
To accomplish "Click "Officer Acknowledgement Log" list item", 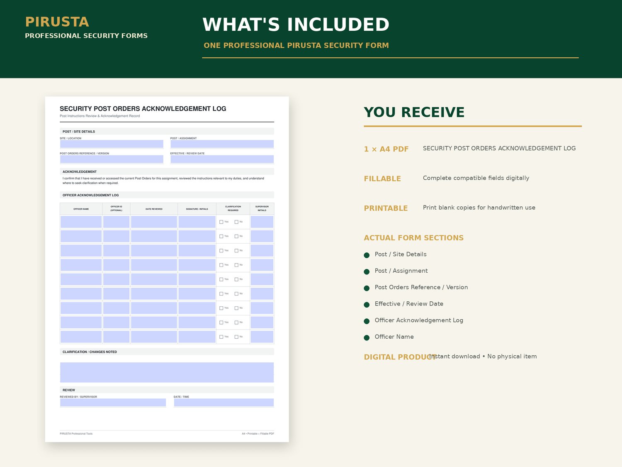I will pos(419,320).
